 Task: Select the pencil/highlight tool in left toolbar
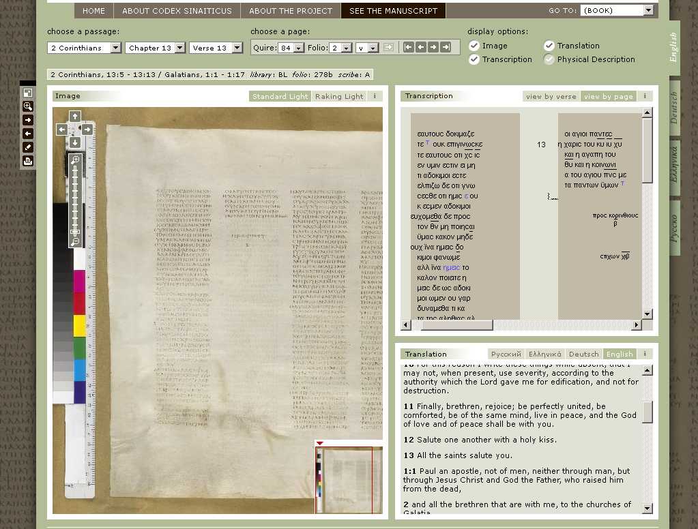pyautogui.click(x=27, y=147)
